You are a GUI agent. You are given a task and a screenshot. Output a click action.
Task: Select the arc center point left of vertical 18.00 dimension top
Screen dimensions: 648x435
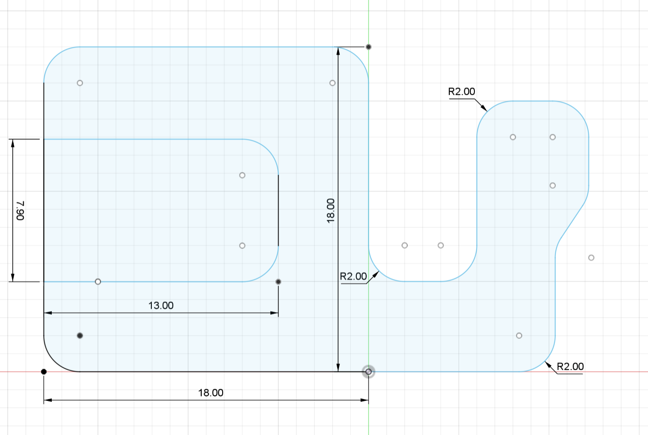(x=333, y=83)
